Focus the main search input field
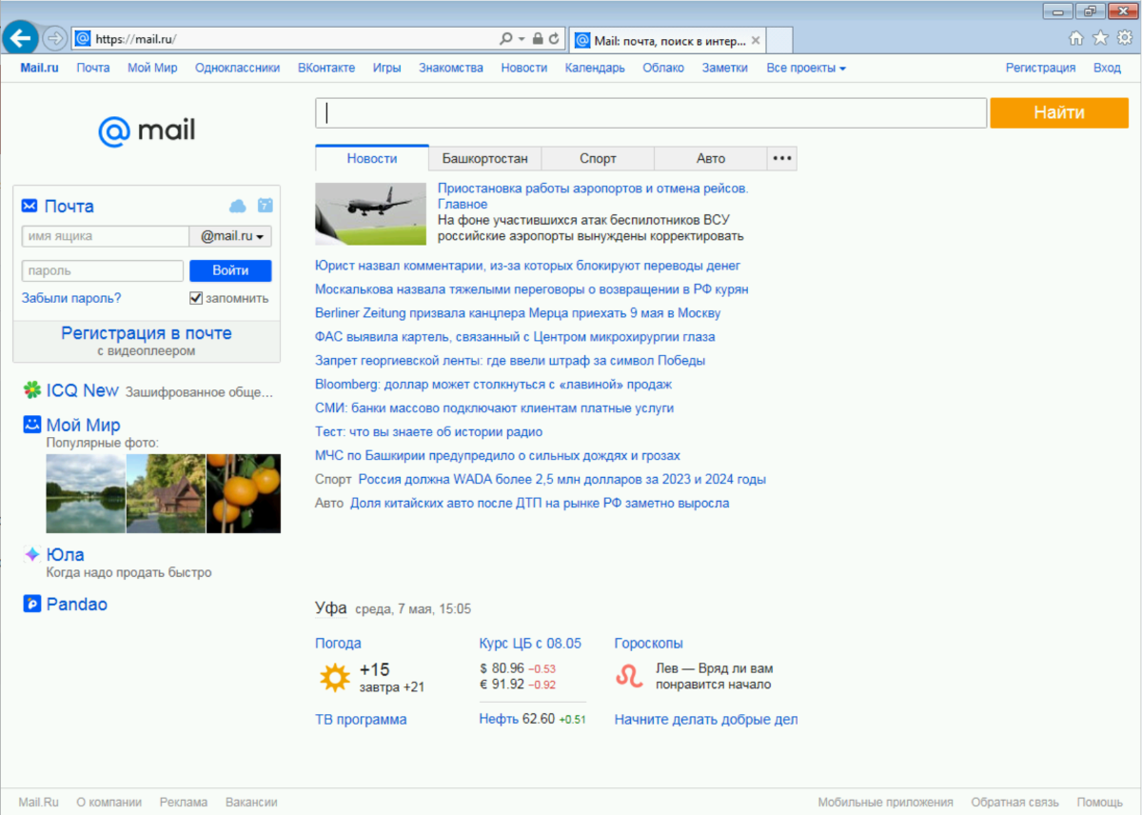The image size is (1142, 815). [x=651, y=112]
